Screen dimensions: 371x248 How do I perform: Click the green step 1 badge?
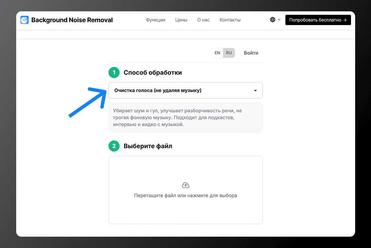114,72
